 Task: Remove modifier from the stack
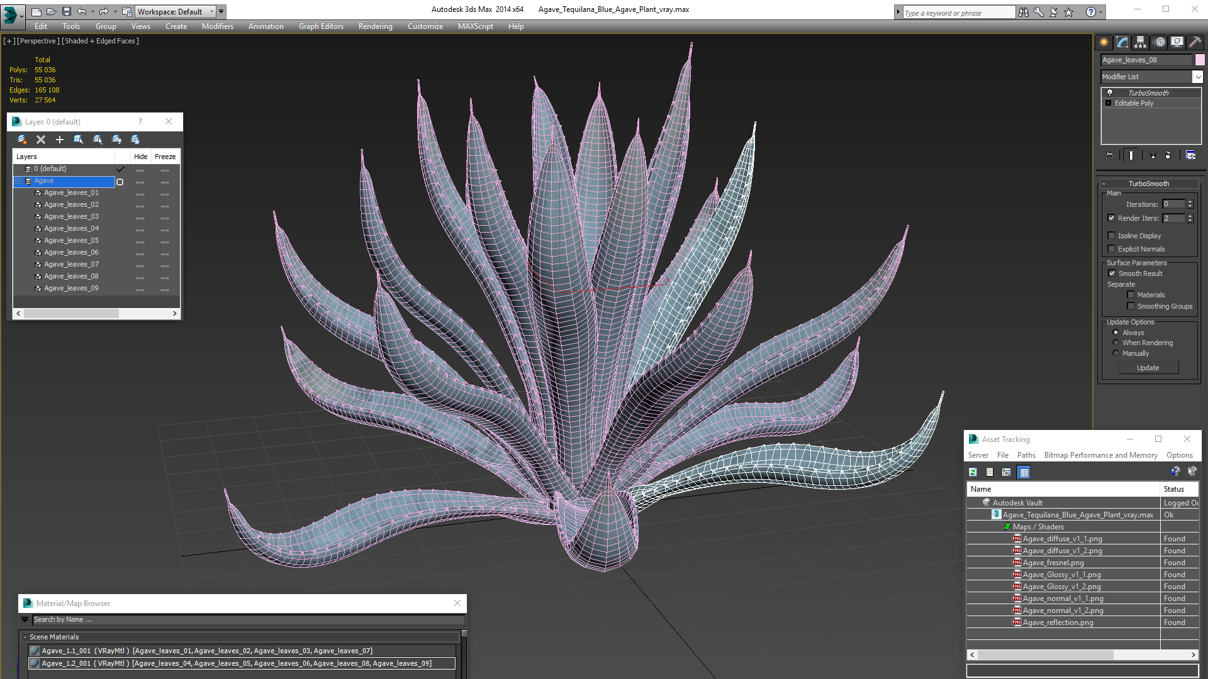click(x=1168, y=155)
